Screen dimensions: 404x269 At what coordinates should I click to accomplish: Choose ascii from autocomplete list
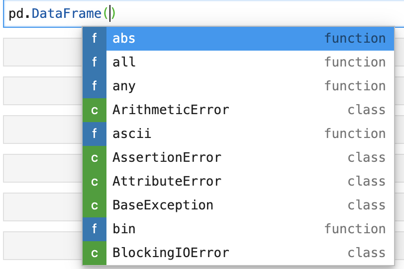pyautogui.click(x=238, y=134)
